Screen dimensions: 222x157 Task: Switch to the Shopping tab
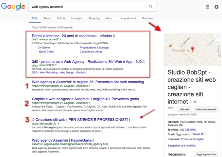pyautogui.click(x=94, y=18)
